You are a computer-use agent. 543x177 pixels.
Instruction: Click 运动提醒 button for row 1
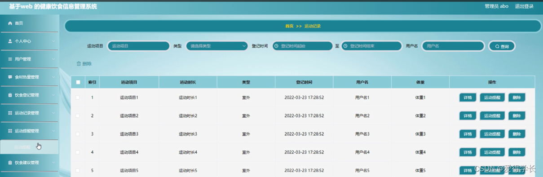(x=492, y=97)
